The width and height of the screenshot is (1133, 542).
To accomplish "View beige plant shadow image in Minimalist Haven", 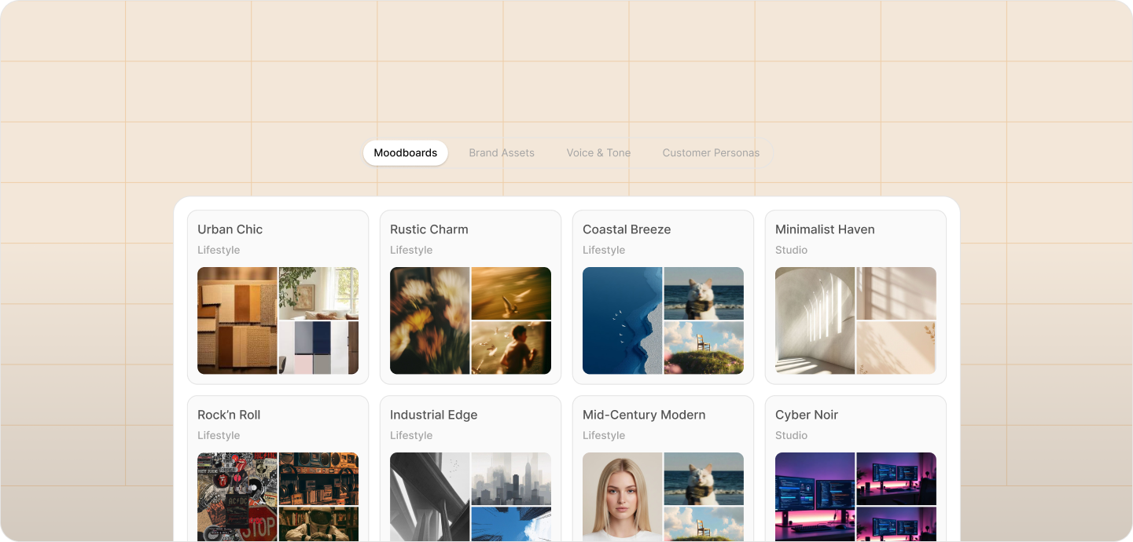I will point(896,347).
